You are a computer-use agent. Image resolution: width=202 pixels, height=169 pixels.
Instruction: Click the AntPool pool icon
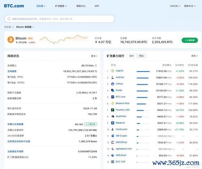(x=113, y=77)
